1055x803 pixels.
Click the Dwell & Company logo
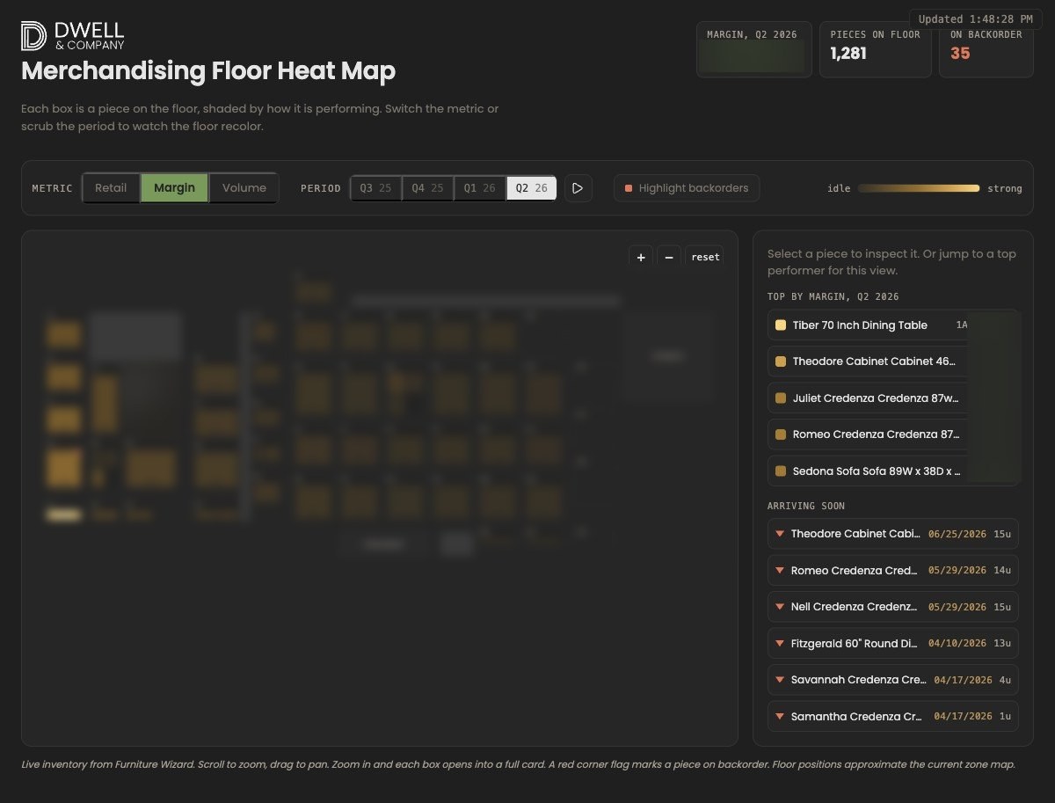click(x=73, y=35)
